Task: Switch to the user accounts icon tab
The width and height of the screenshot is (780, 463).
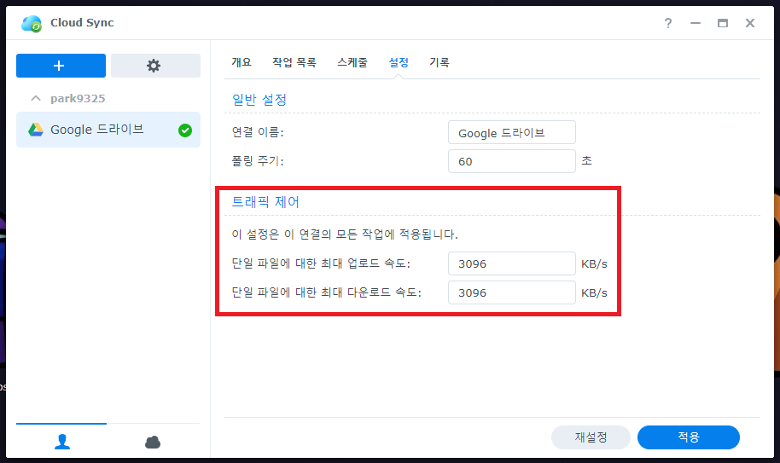Action: (62, 441)
